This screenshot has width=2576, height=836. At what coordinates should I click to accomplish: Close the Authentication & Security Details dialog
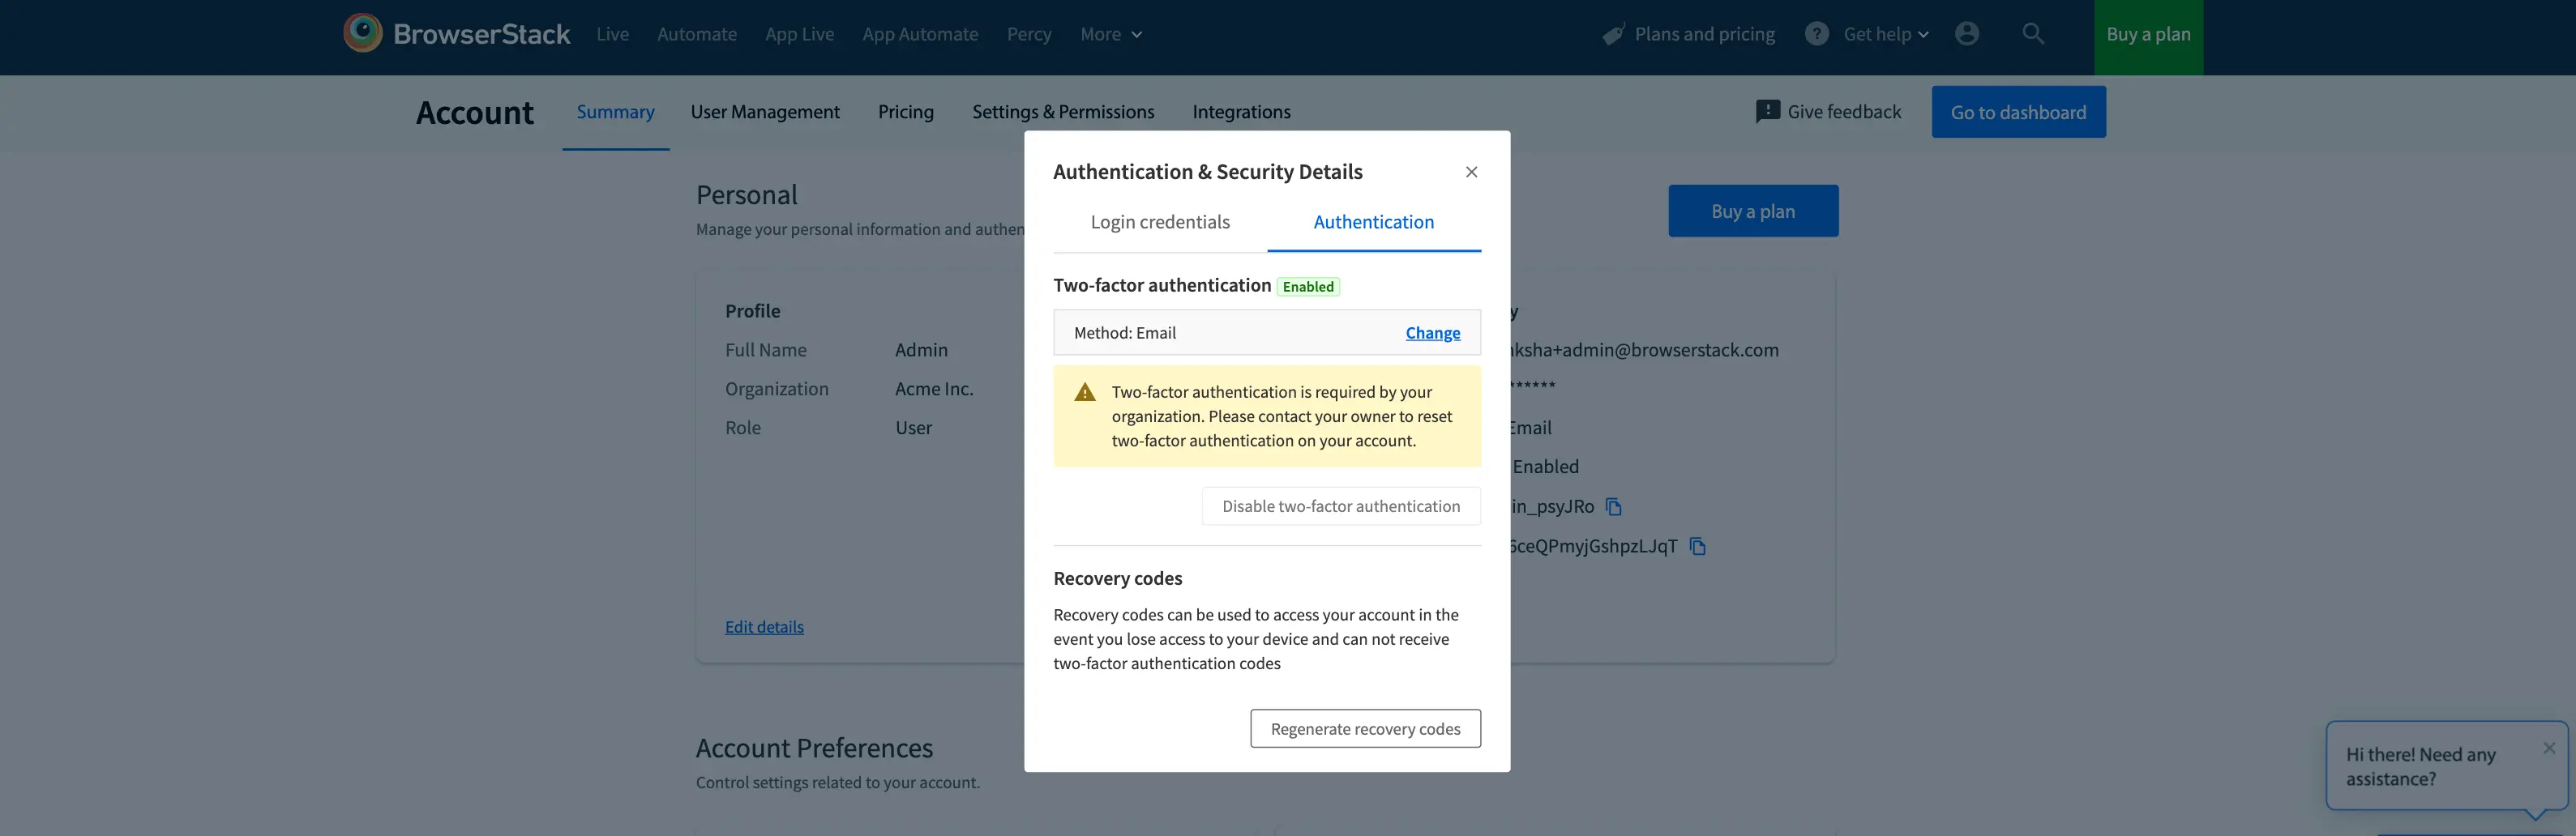coord(1471,172)
